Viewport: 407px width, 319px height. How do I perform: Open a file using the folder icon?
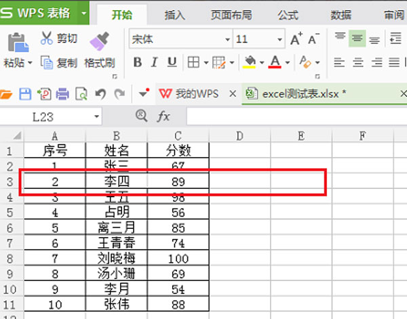point(5,94)
